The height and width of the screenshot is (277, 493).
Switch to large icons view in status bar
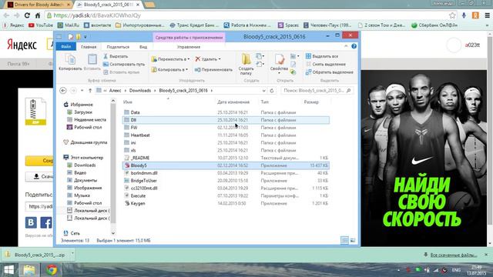[353, 241]
